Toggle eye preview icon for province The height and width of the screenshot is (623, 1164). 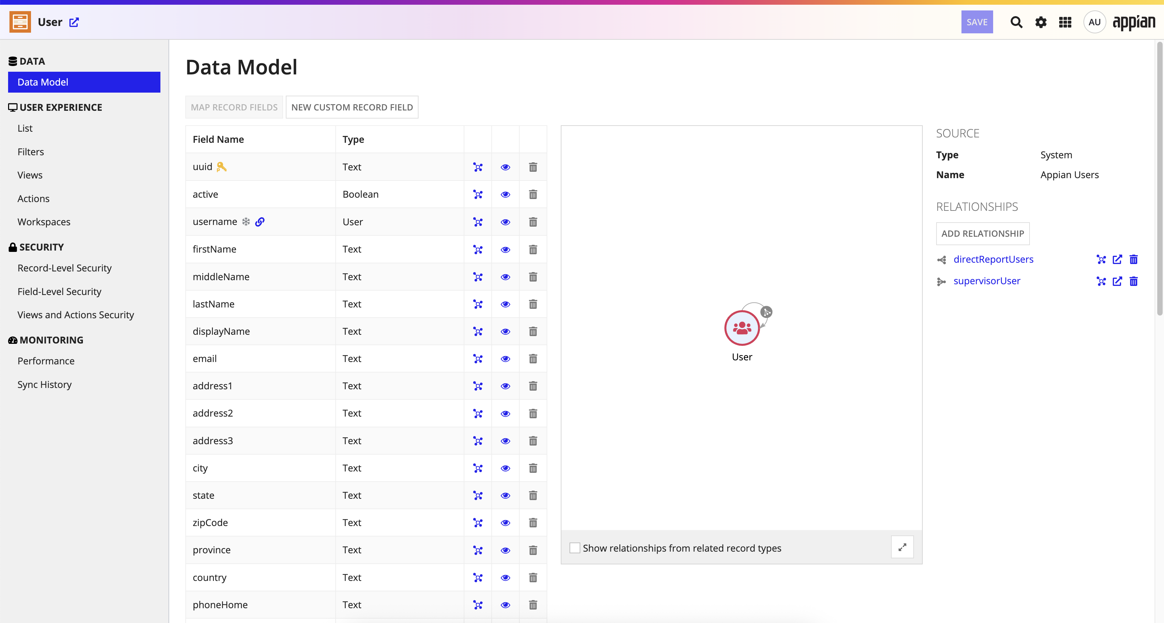[x=505, y=550]
